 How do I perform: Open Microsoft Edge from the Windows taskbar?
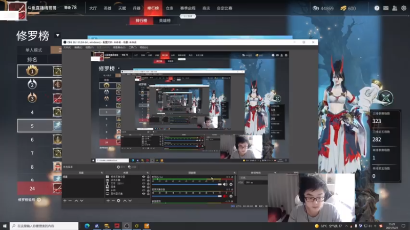pos(87,226)
